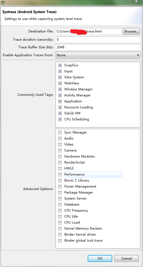Check the RenderScript option
143x267 pixels.
(x=60, y=162)
